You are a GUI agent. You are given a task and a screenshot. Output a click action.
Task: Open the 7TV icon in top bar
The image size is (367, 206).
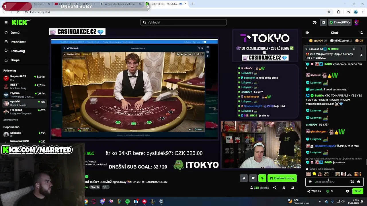315,22
